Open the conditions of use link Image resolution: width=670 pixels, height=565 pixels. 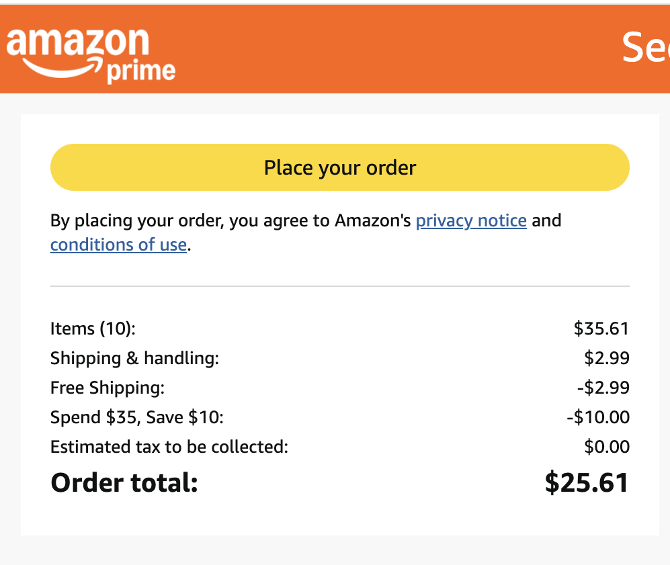tap(118, 245)
